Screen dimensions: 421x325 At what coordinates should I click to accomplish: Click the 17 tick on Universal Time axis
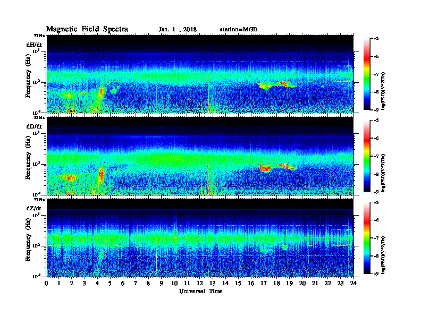264,284
